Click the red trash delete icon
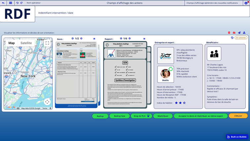The image size is (250, 141). coord(229,32)
